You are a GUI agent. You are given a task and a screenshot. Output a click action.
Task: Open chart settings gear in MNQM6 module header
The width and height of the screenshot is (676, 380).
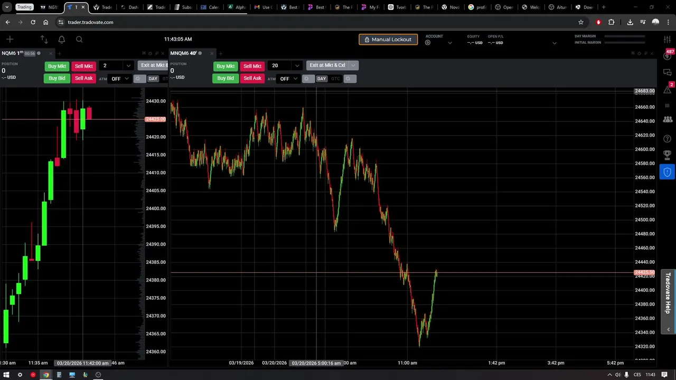639,53
